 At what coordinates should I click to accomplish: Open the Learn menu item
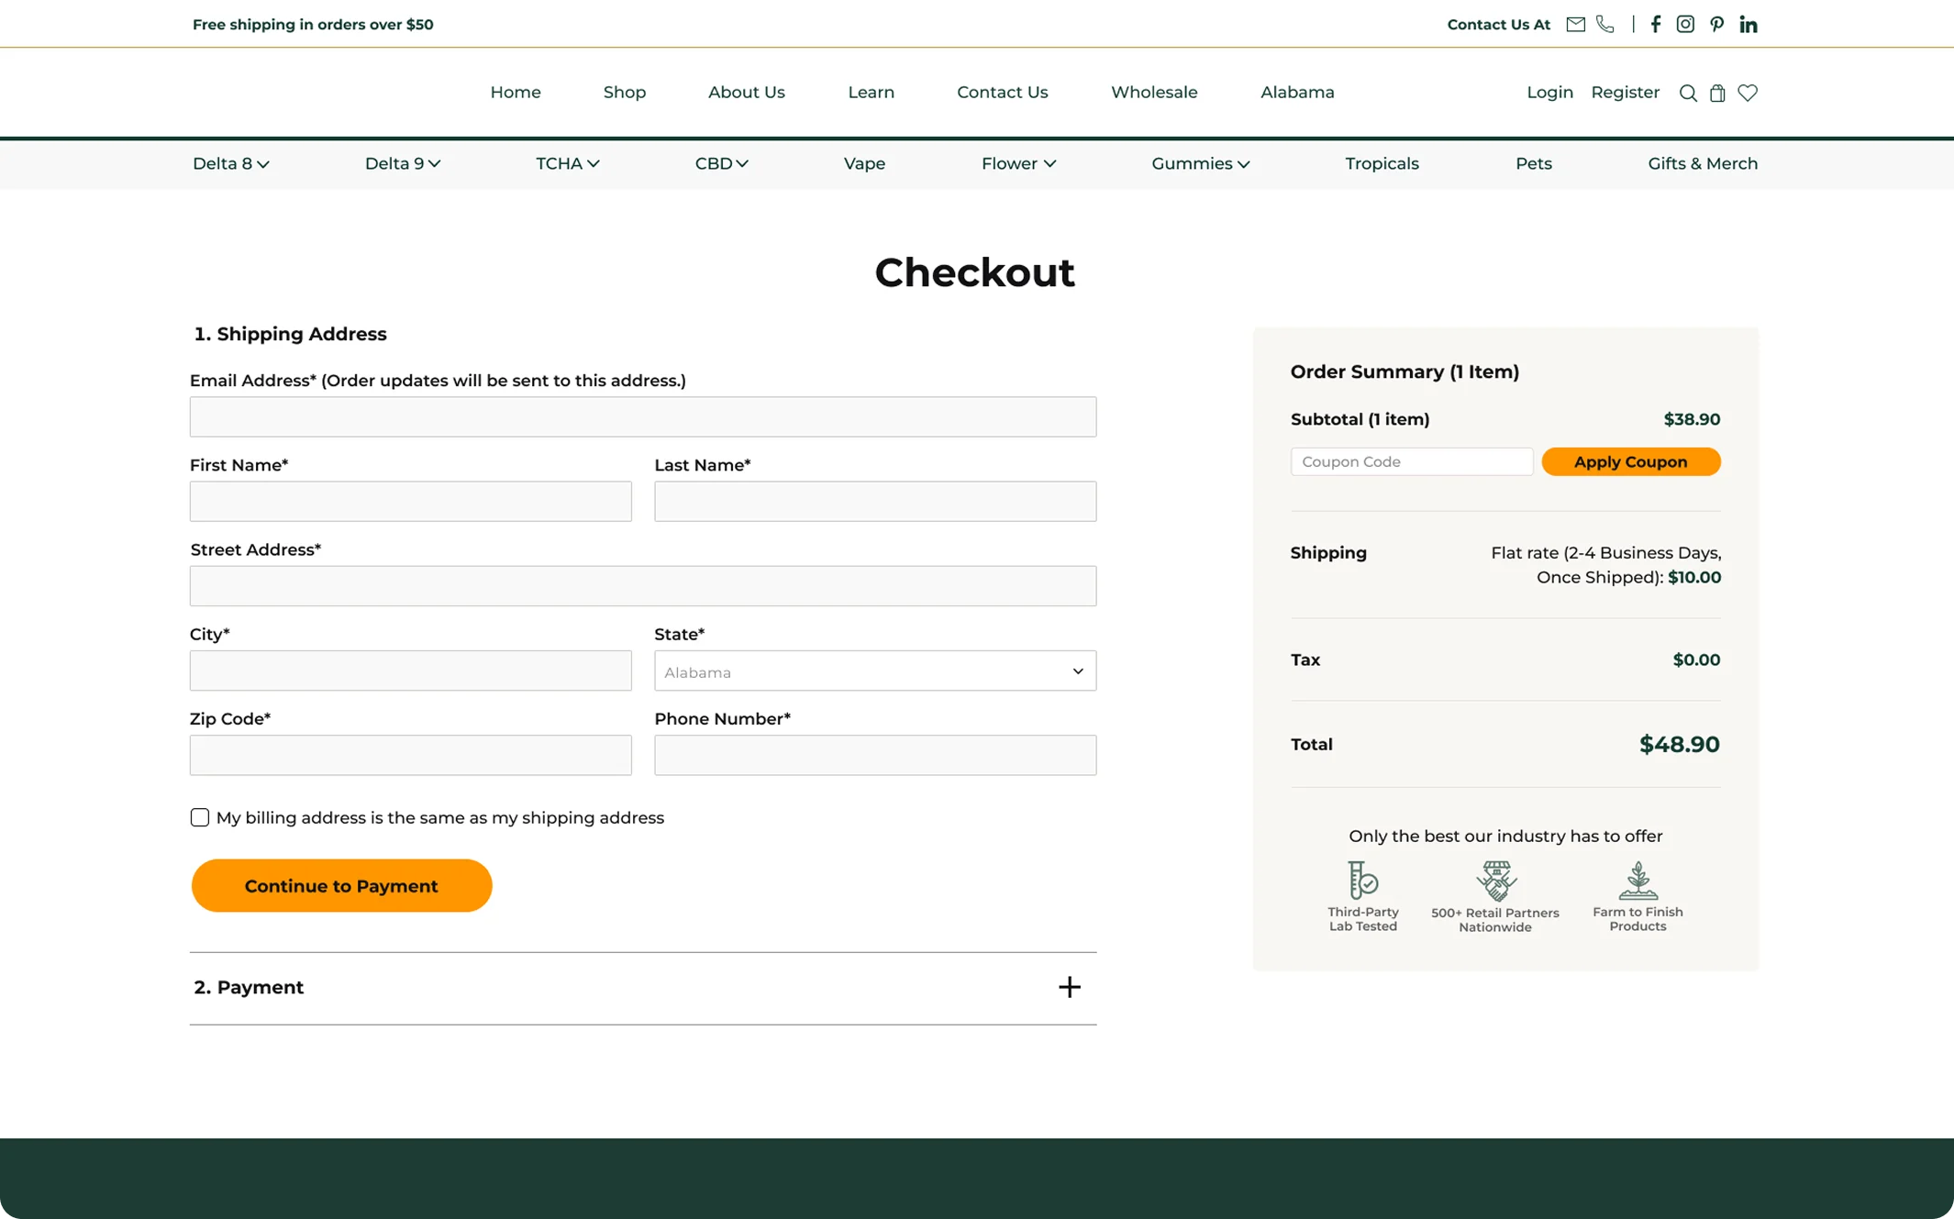click(872, 92)
